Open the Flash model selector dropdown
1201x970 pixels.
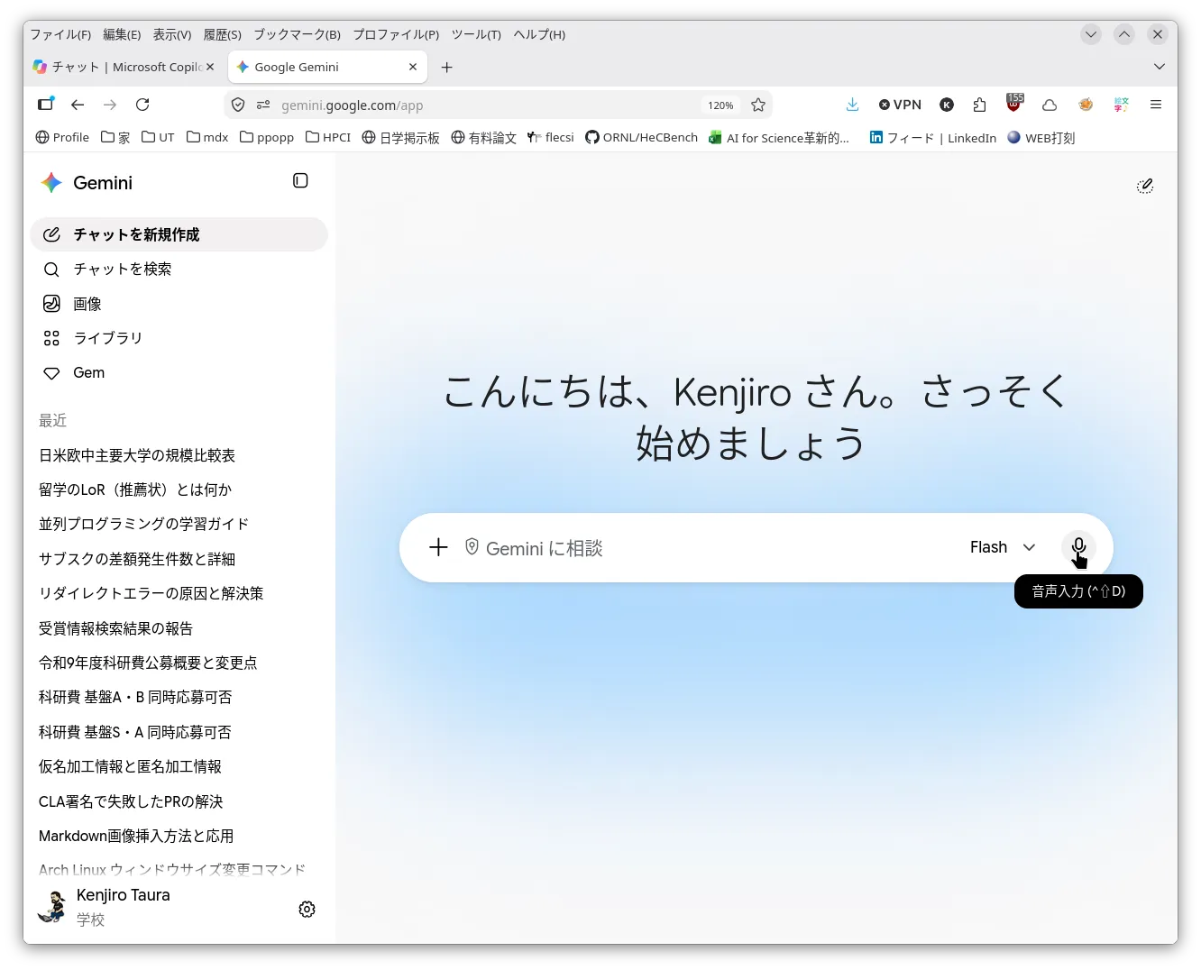coord(1003,547)
